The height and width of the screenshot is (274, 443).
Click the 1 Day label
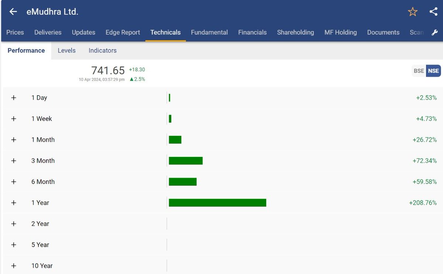pyautogui.click(x=39, y=98)
